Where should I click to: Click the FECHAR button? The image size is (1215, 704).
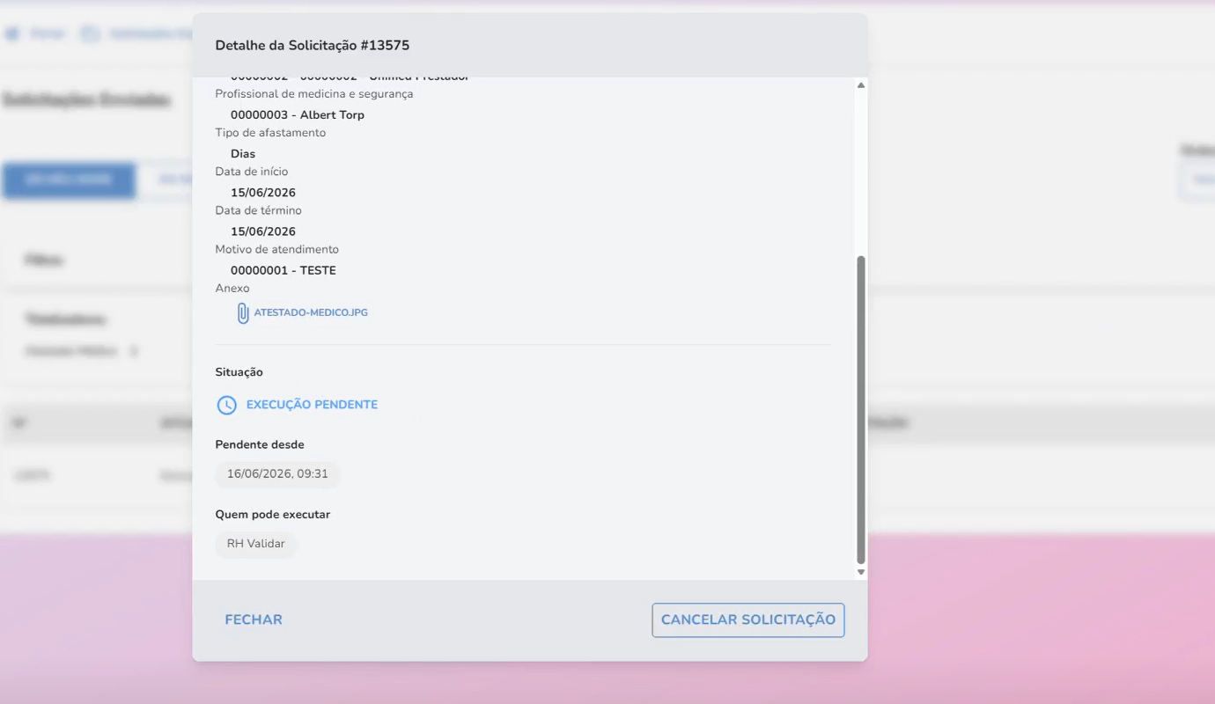[254, 620]
